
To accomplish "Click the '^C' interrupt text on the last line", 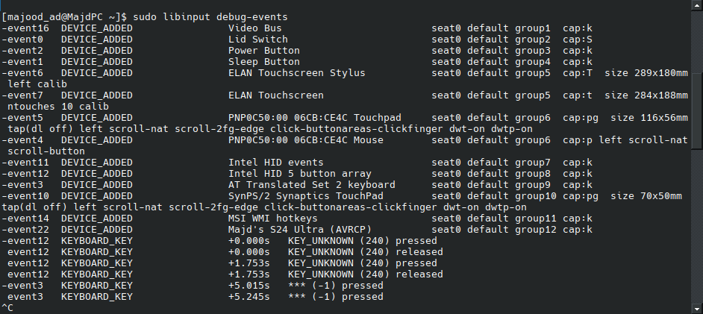I will pos(7,308).
